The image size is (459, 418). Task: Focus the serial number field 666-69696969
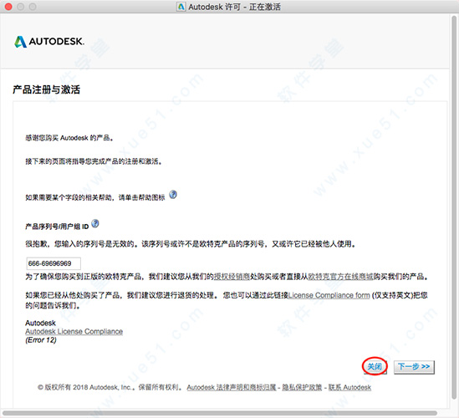pos(54,263)
